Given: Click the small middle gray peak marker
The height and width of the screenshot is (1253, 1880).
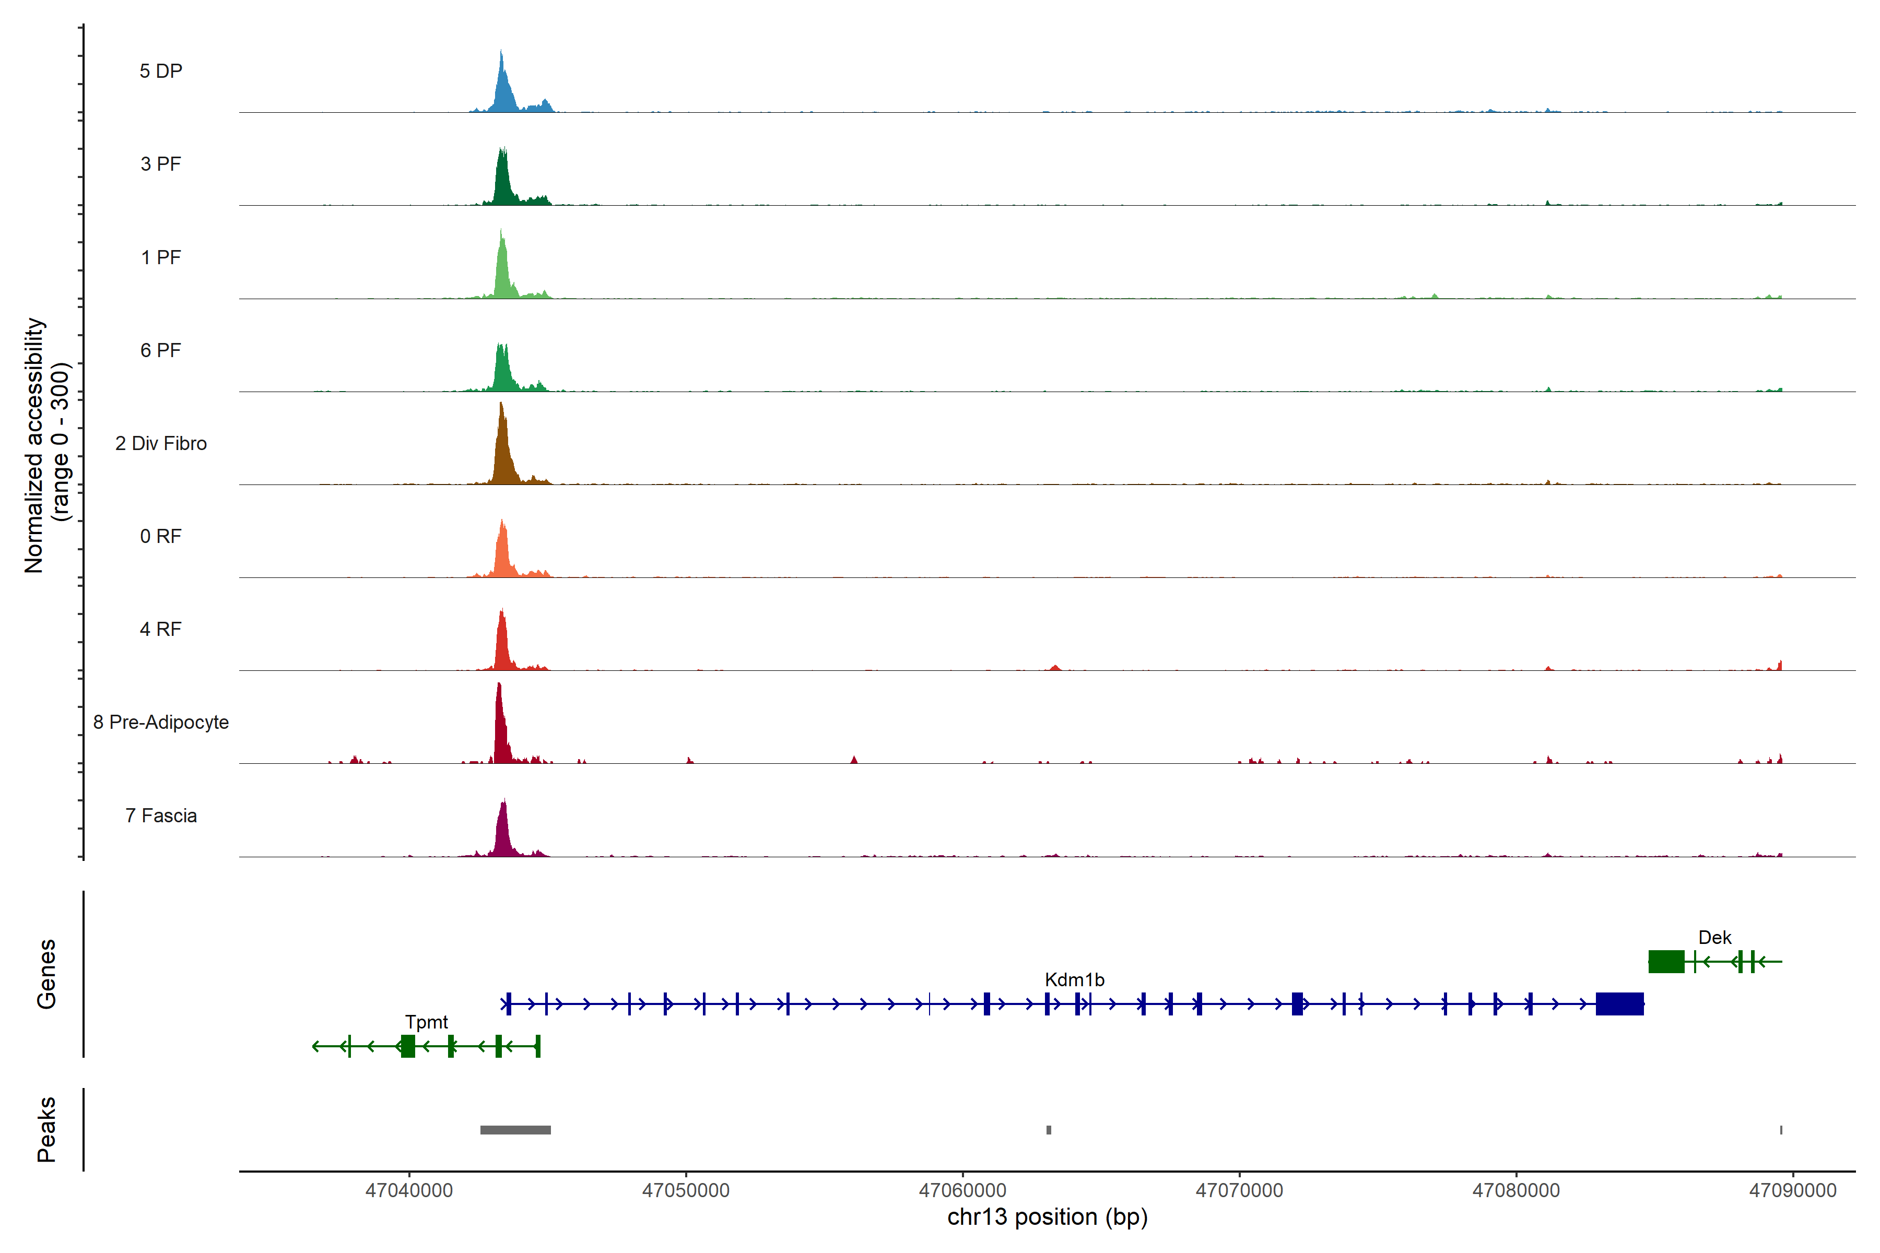Looking at the screenshot, I should (x=1049, y=1130).
